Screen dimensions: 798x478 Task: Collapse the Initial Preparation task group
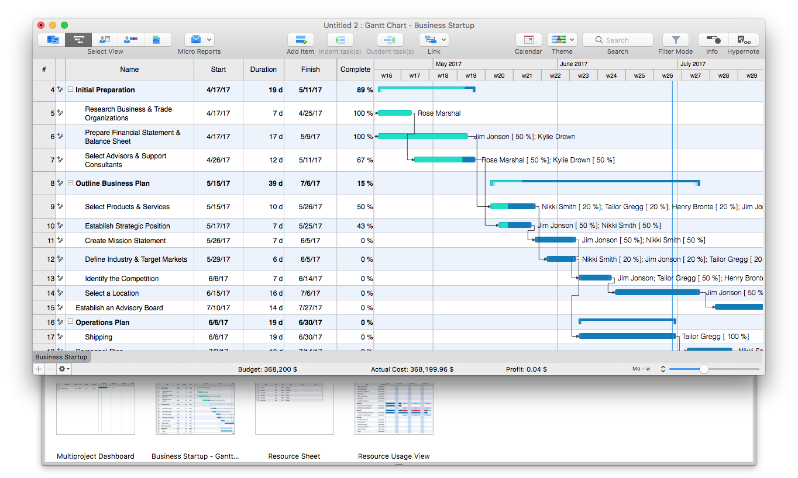tap(71, 90)
